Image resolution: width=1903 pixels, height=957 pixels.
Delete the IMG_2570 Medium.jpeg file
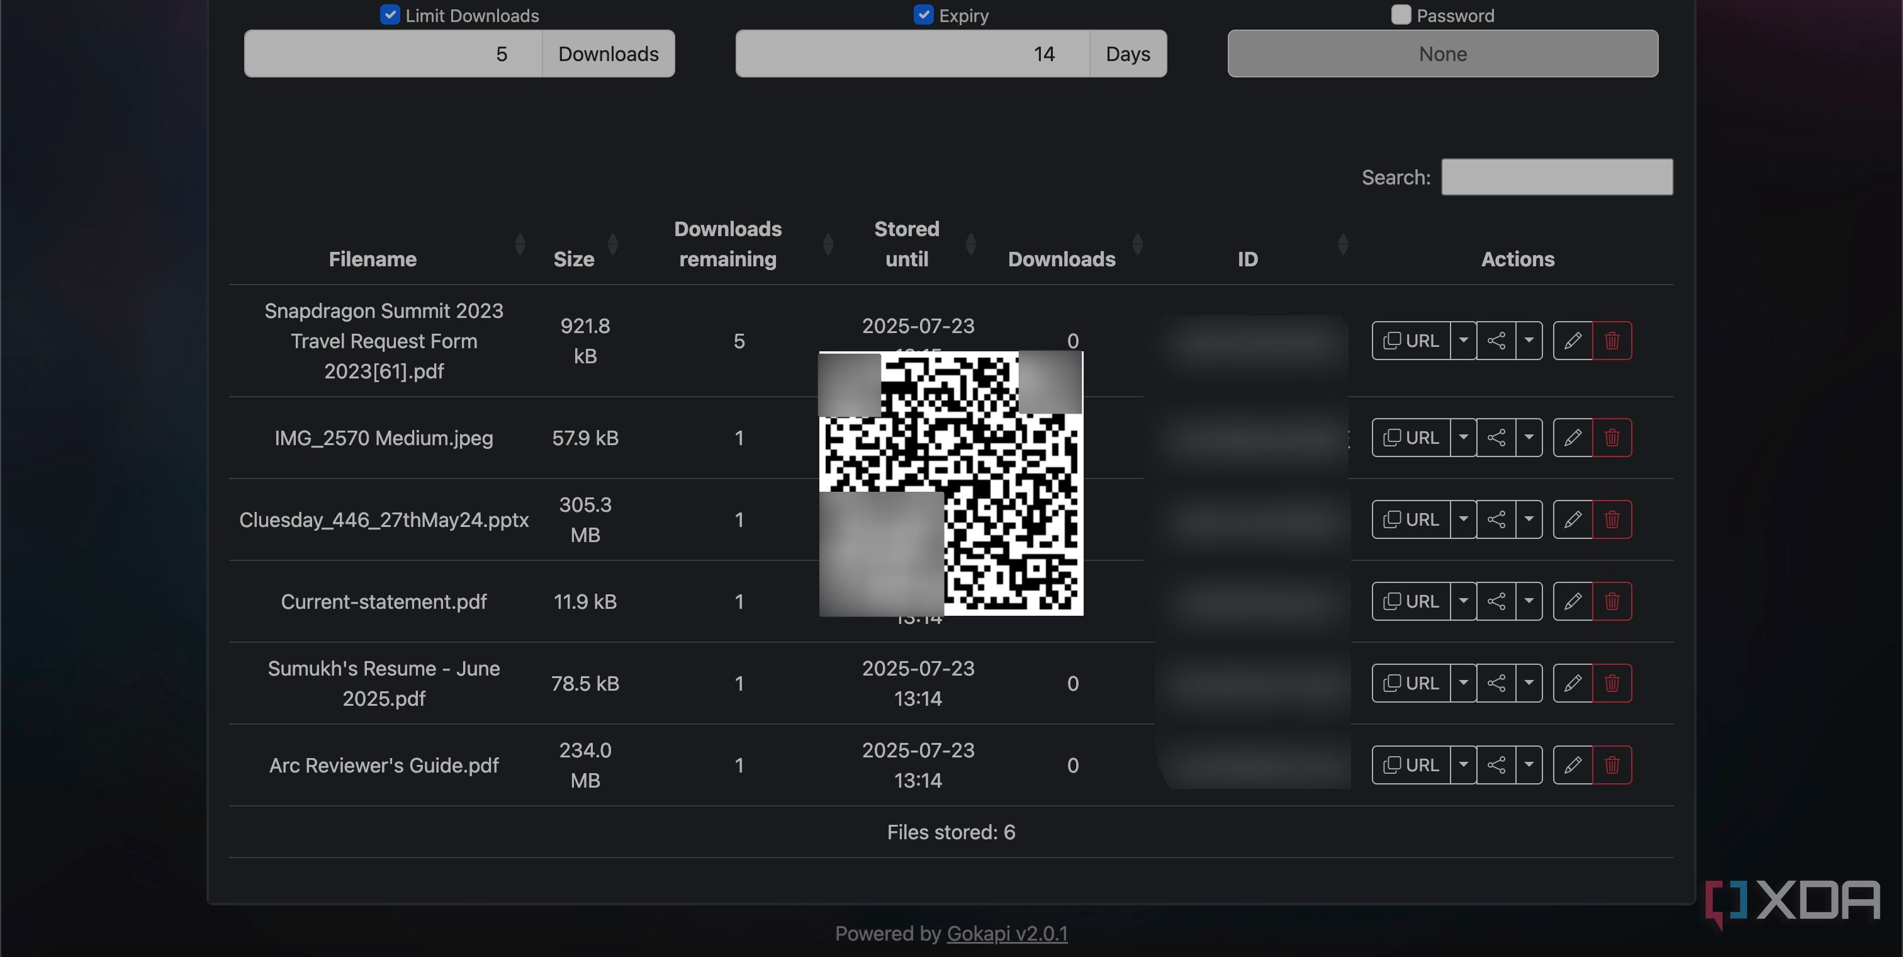point(1612,438)
